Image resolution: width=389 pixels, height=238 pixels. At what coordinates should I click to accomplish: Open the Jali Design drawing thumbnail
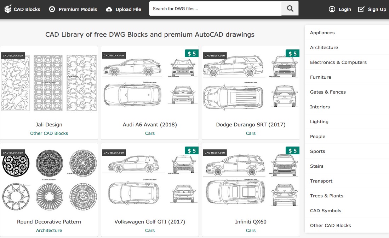pos(49,83)
